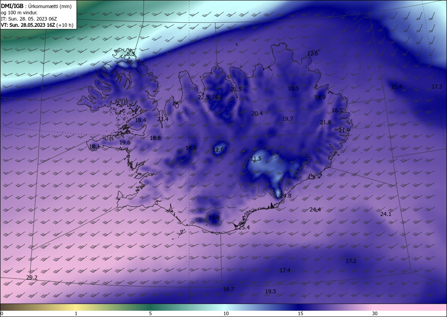Click the 'IT: Sun. 28. 05. 2023 06Z' line
Viewport: 447px width, 317px height.
29,19
